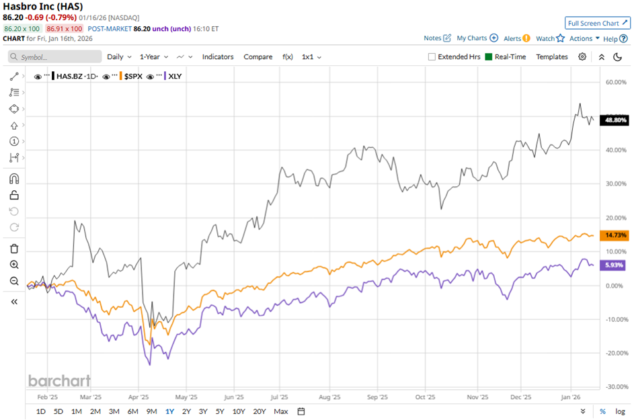
Task: Open $SPX series options dots
Action: [x=115, y=75]
